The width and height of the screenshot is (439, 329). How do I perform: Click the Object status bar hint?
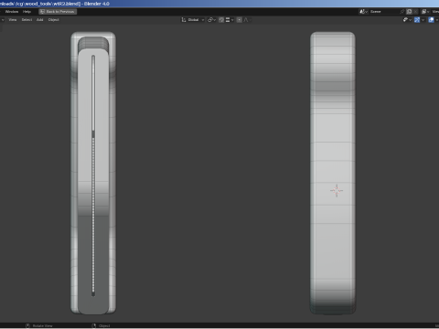tap(101, 326)
